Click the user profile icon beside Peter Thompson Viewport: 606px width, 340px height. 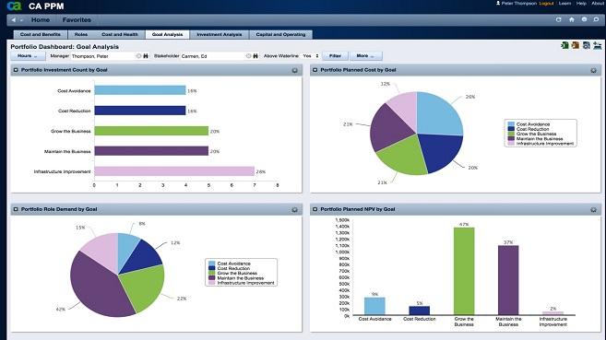point(498,3)
